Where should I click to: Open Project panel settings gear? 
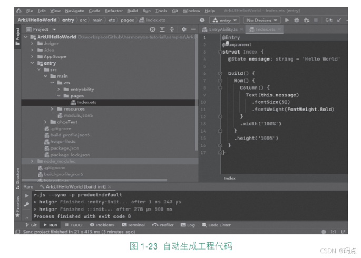coord(184,29)
